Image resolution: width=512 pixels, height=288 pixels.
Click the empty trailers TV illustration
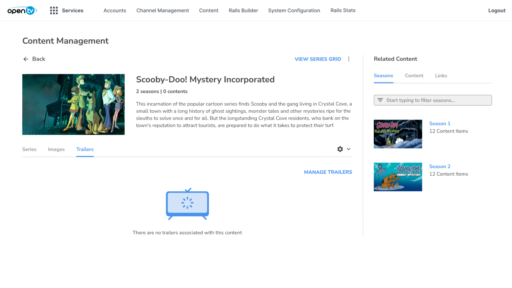(x=187, y=204)
